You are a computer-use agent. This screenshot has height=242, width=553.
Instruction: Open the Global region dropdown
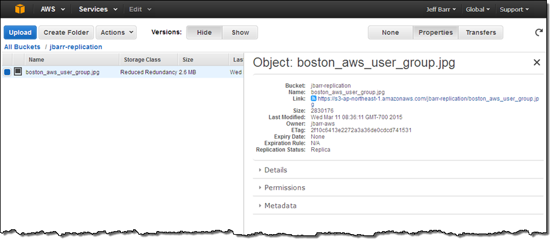click(478, 10)
